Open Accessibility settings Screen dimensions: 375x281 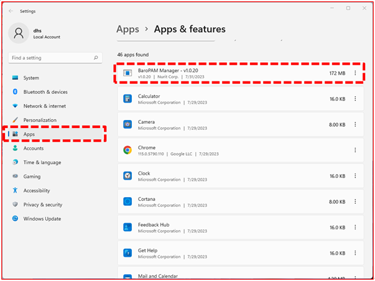point(55,191)
